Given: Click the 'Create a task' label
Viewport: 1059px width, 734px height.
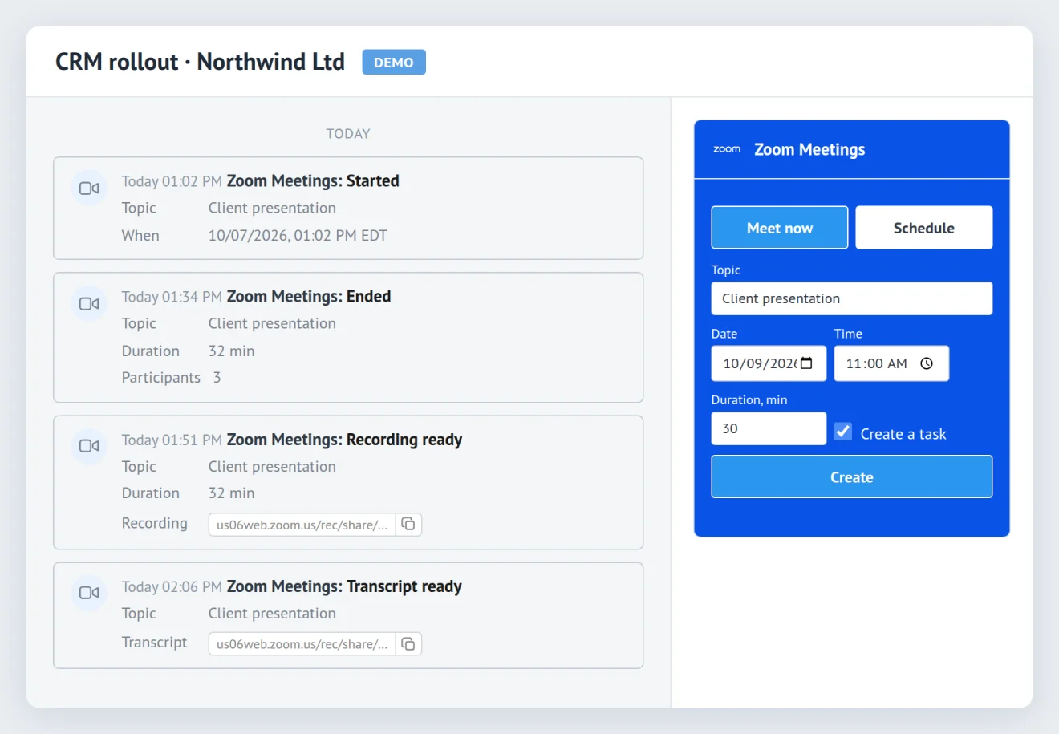Looking at the screenshot, I should click(903, 434).
